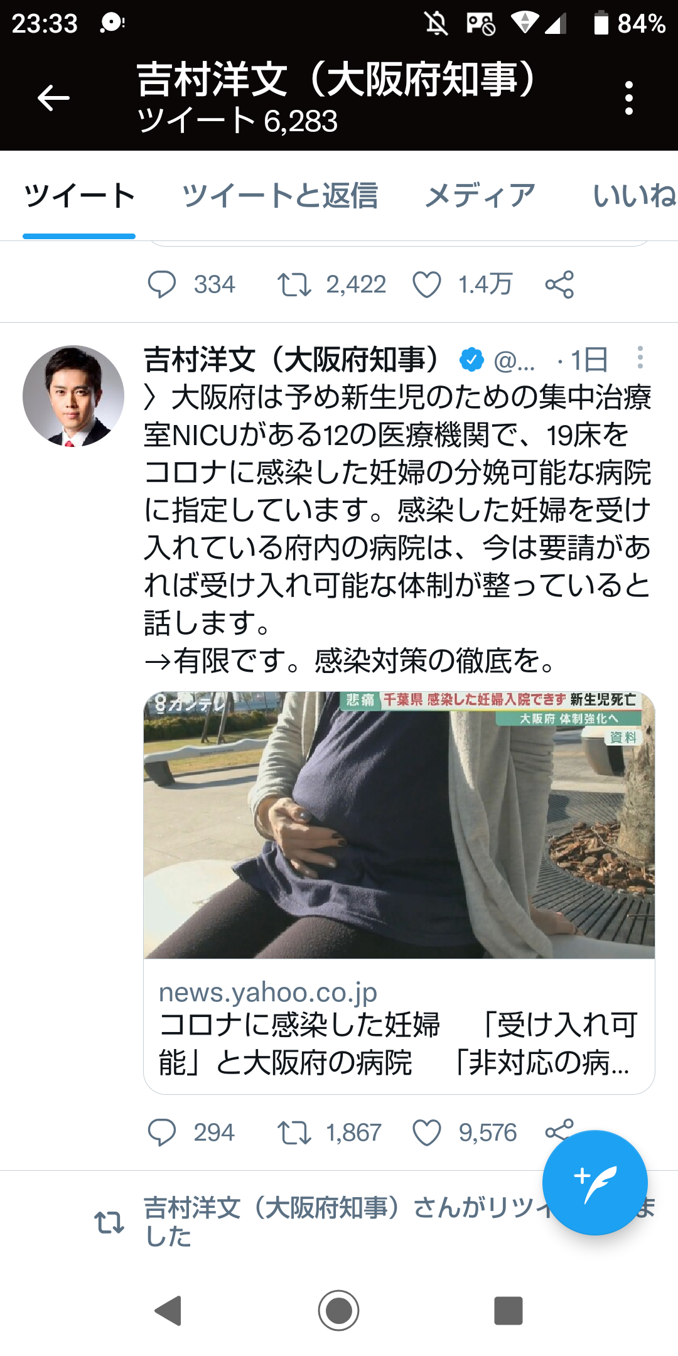678x1356 pixels.
Task: Reply to the tweet with 294 replies
Action: (x=162, y=1133)
